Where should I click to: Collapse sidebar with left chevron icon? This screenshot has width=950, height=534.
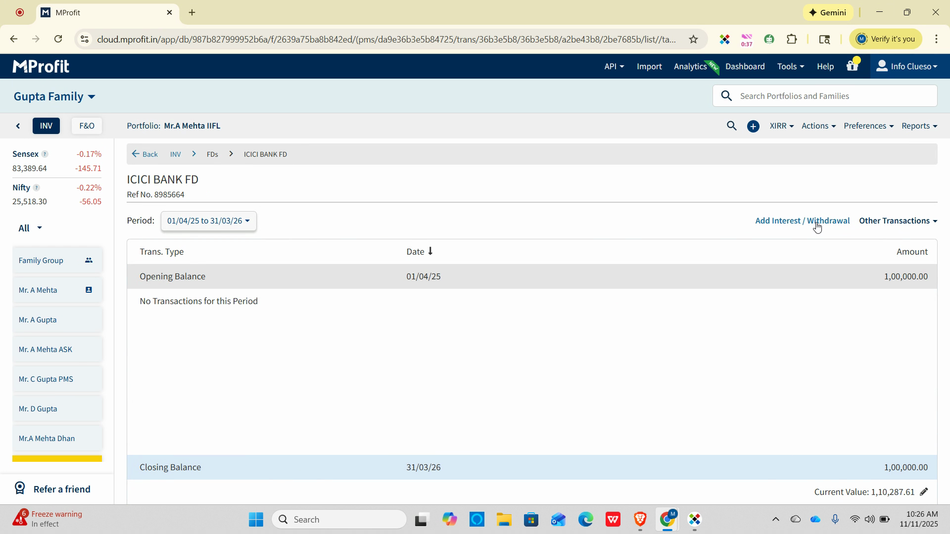18,126
